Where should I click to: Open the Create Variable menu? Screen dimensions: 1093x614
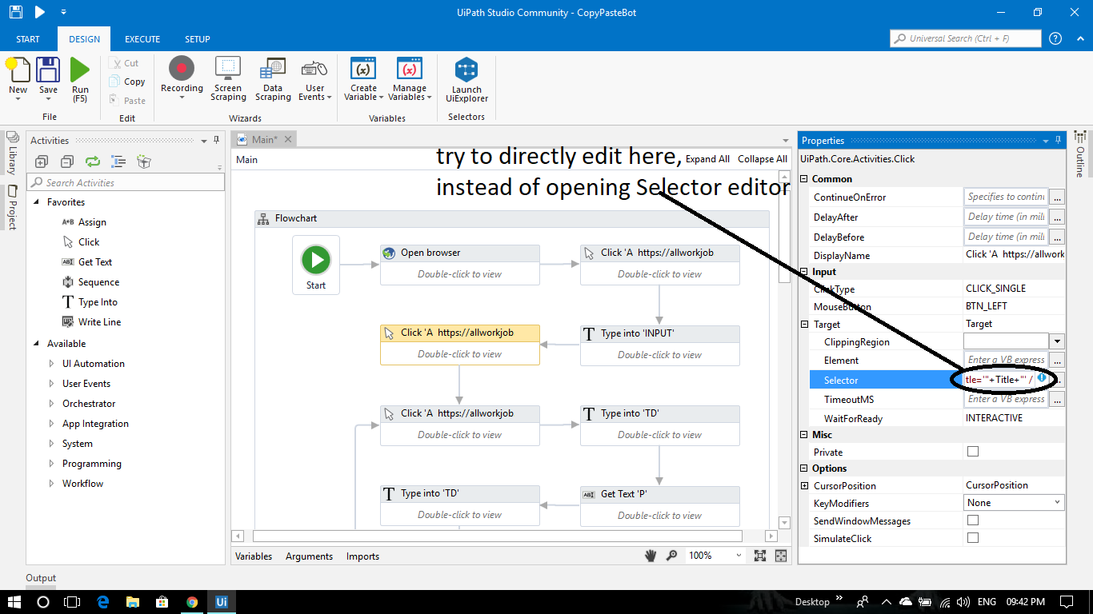pyautogui.click(x=363, y=78)
